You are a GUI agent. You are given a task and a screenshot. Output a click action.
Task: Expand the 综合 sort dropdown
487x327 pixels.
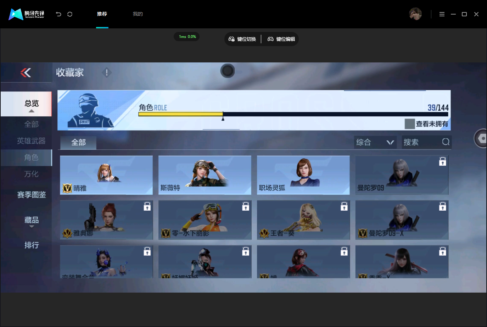pos(375,142)
